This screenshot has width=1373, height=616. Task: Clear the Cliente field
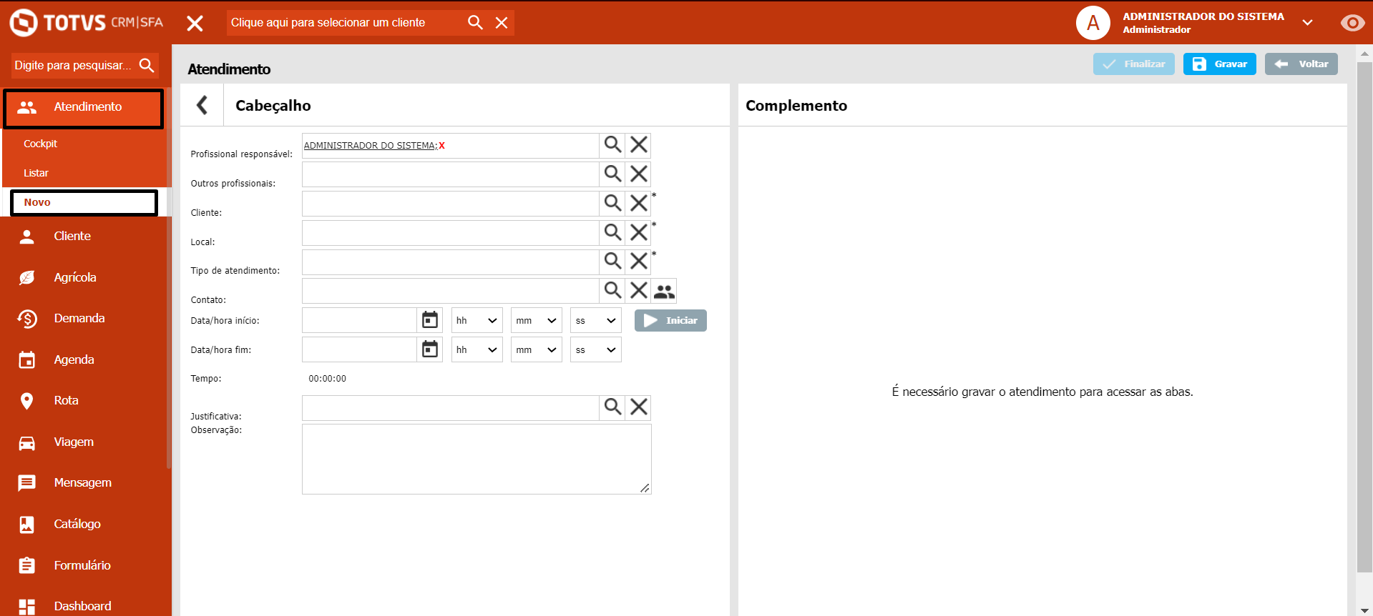coord(638,203)
